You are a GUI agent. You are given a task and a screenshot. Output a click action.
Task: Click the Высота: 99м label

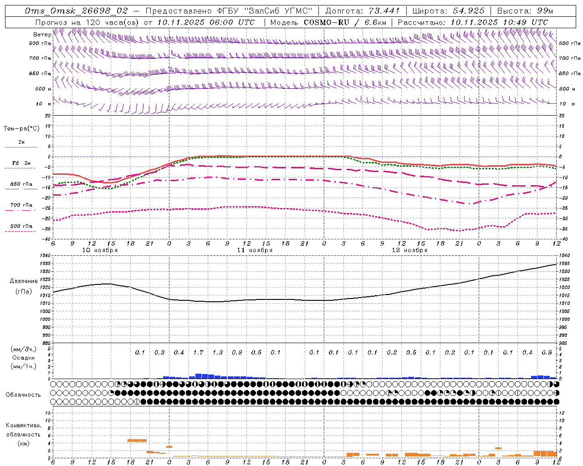525,11
